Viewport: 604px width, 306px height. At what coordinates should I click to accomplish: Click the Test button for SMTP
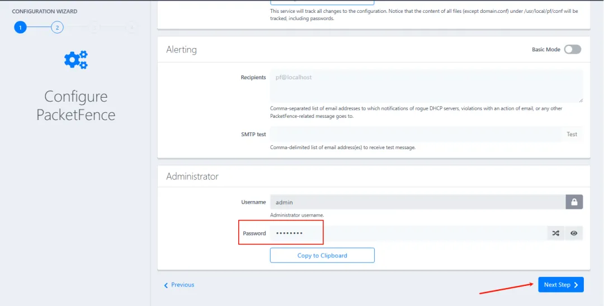click(572, 134)
